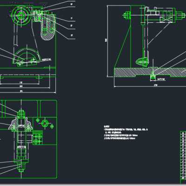186x186 pixels.
Task: Select the technical requirements notes text block
Action: coord(126,133)
